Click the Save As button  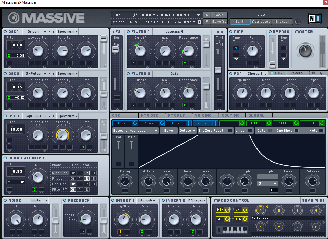219,22
